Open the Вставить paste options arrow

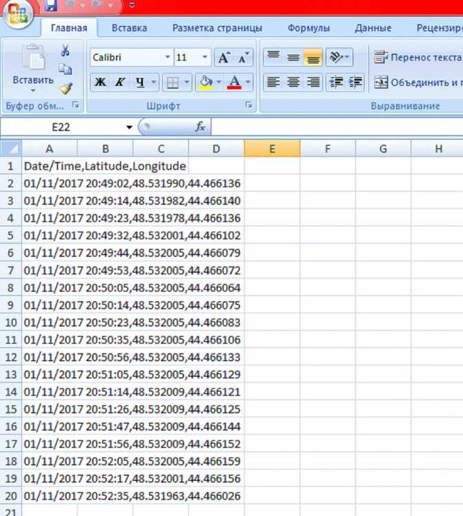tap(33, 90)
